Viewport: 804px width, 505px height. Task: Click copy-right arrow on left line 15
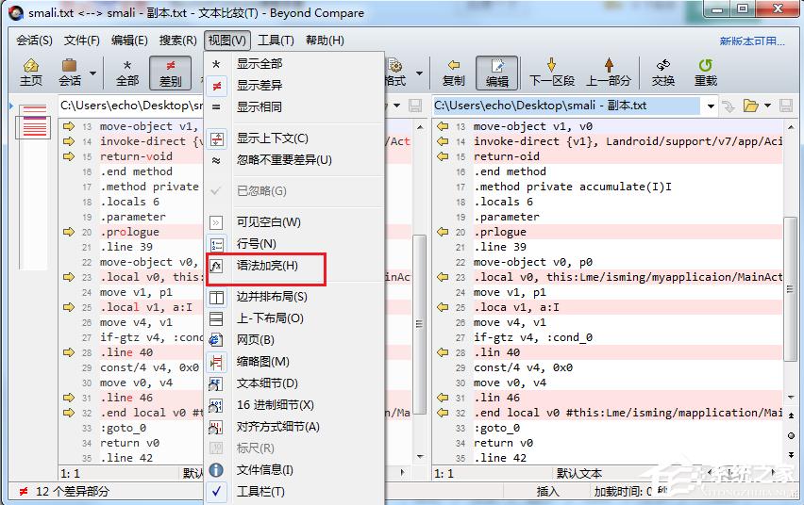click(69, 156)
